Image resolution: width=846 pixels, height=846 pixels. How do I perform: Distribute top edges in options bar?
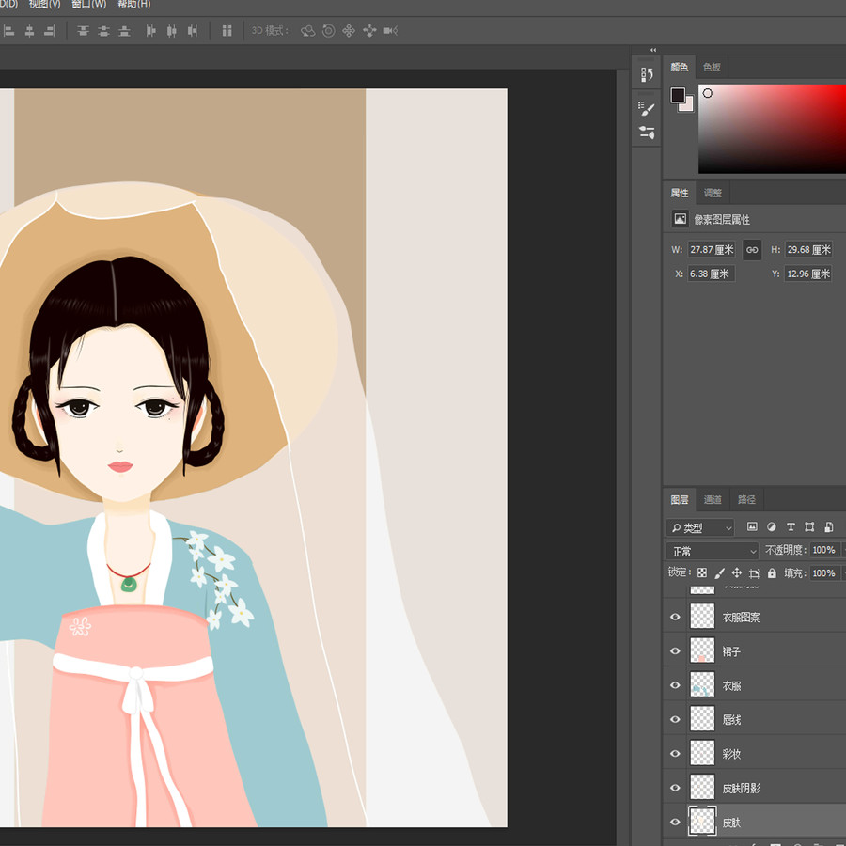tap(83, 31)
